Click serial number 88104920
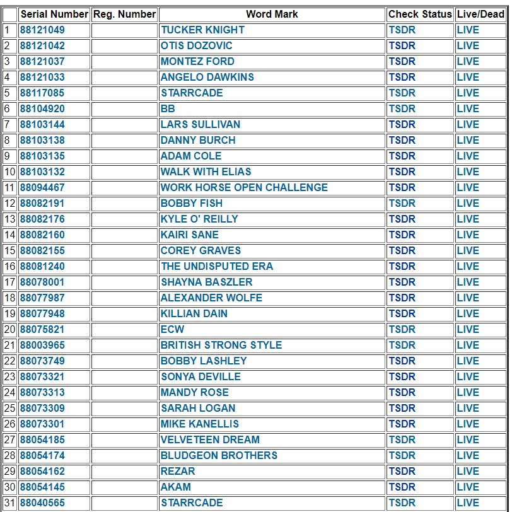The width and height of the screenshot is (512, 512). pos(42,108)
